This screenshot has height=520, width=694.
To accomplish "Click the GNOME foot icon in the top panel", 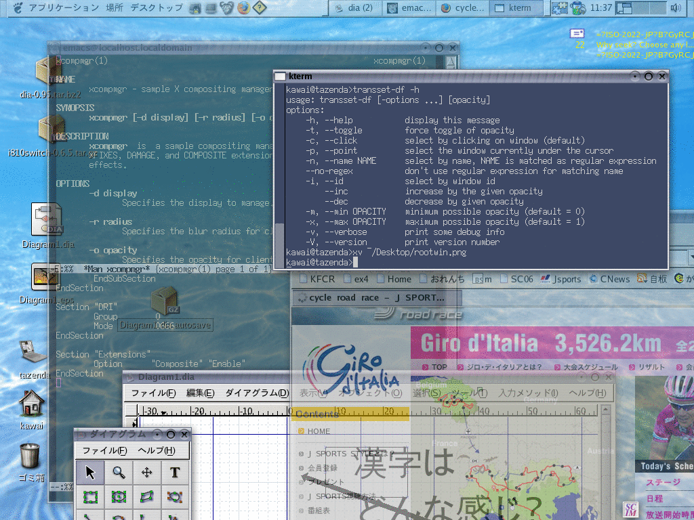I will [18, 7].
